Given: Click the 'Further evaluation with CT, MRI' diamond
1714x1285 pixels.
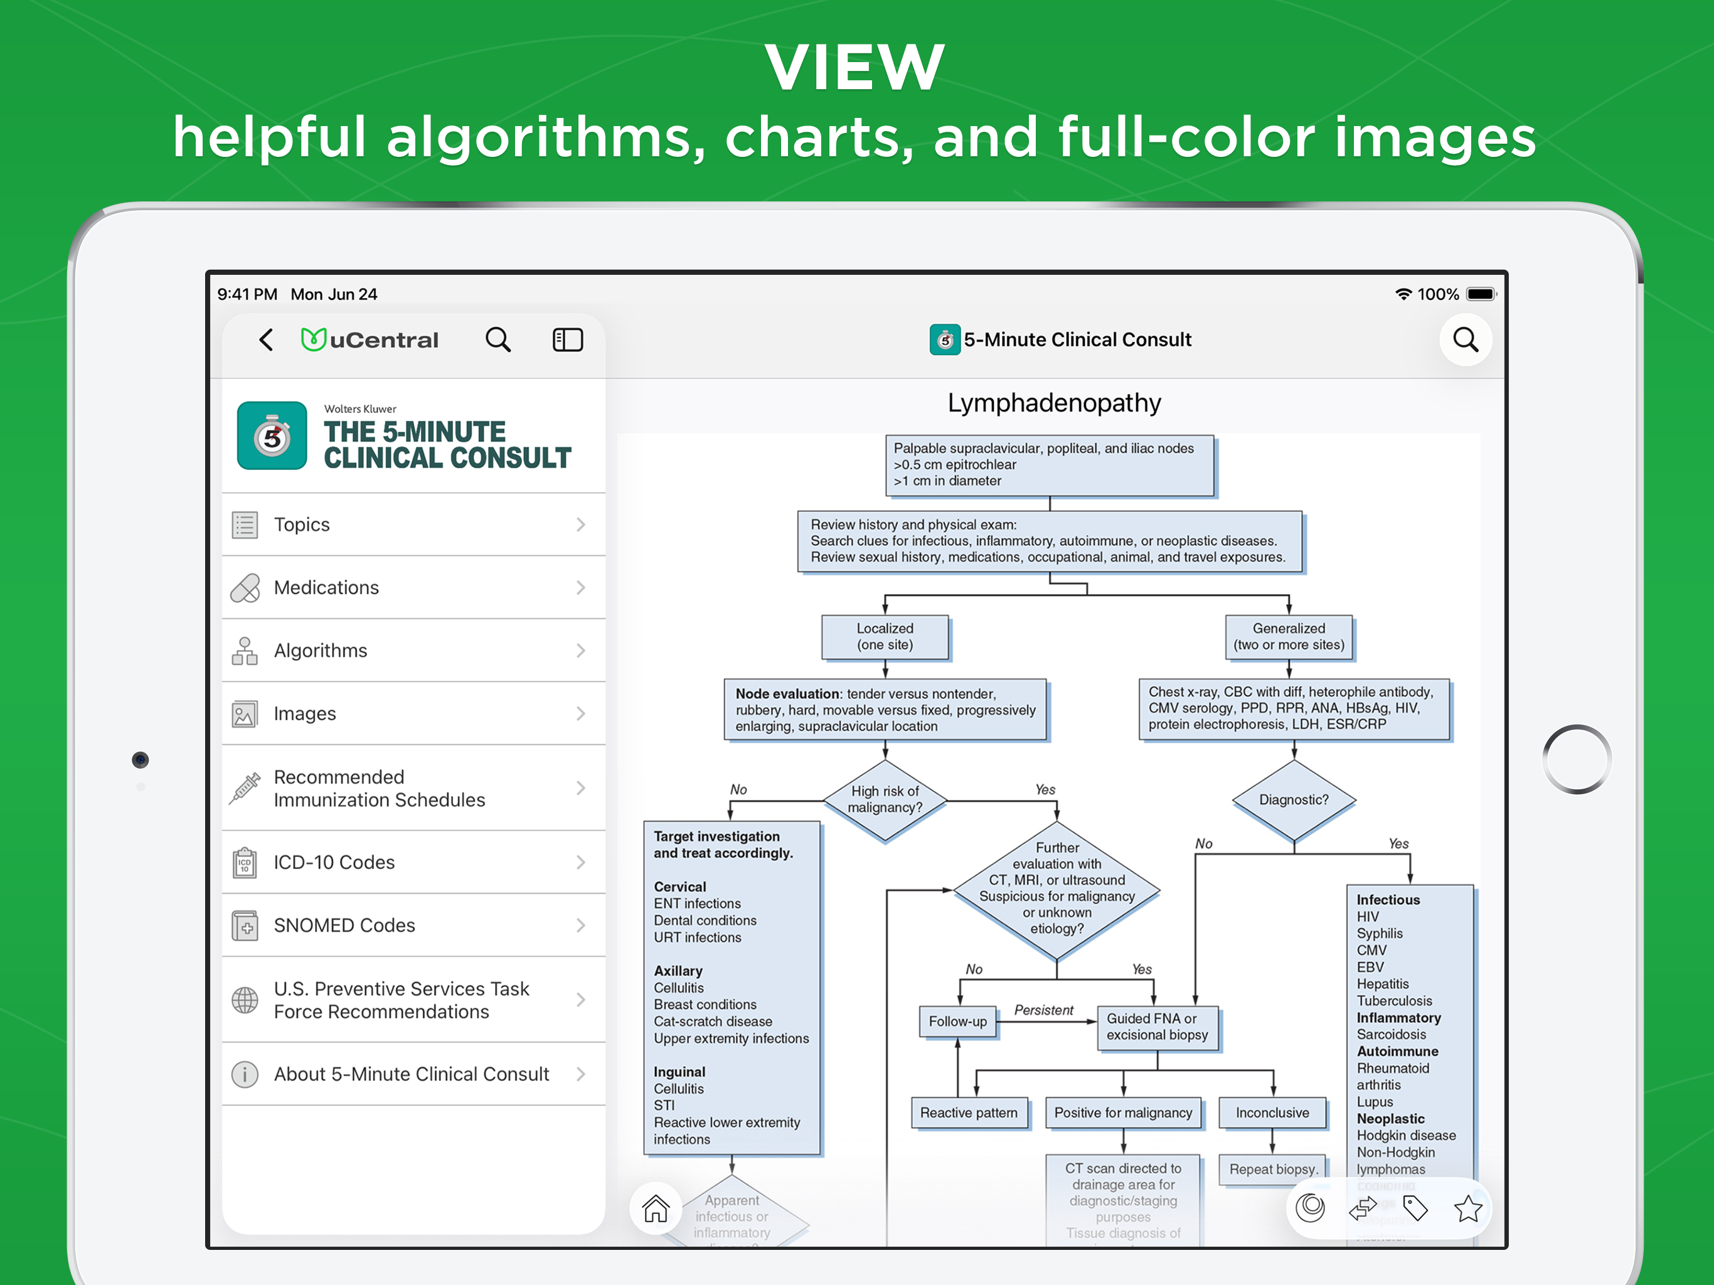Looking at the screenshot, I should click(x=1057, y=890).
